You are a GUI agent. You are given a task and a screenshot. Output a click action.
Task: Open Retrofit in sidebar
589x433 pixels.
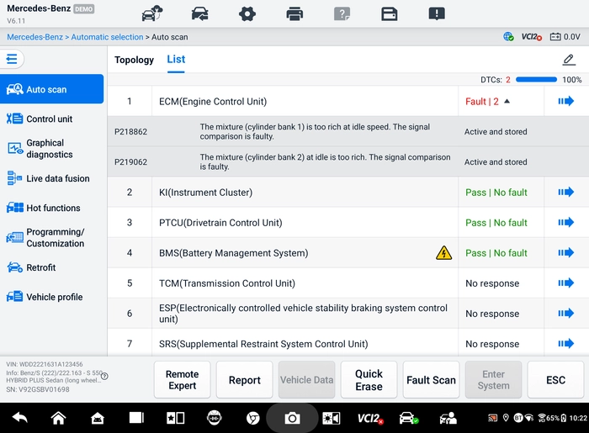pos(52,267)
